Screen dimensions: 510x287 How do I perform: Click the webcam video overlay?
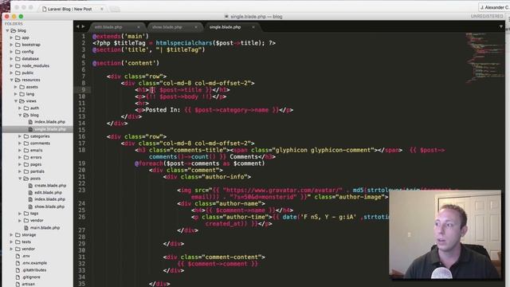coord(445,234)
